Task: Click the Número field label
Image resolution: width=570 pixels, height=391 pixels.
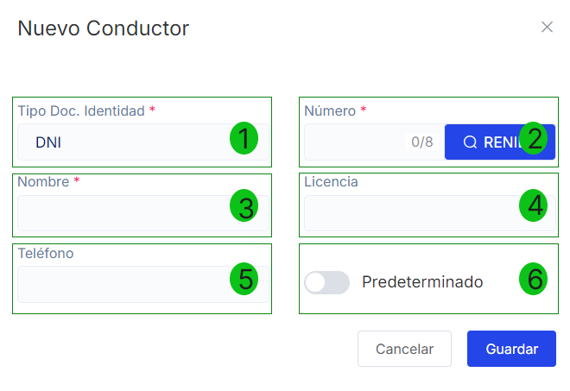Action: [x=331, y=110]
